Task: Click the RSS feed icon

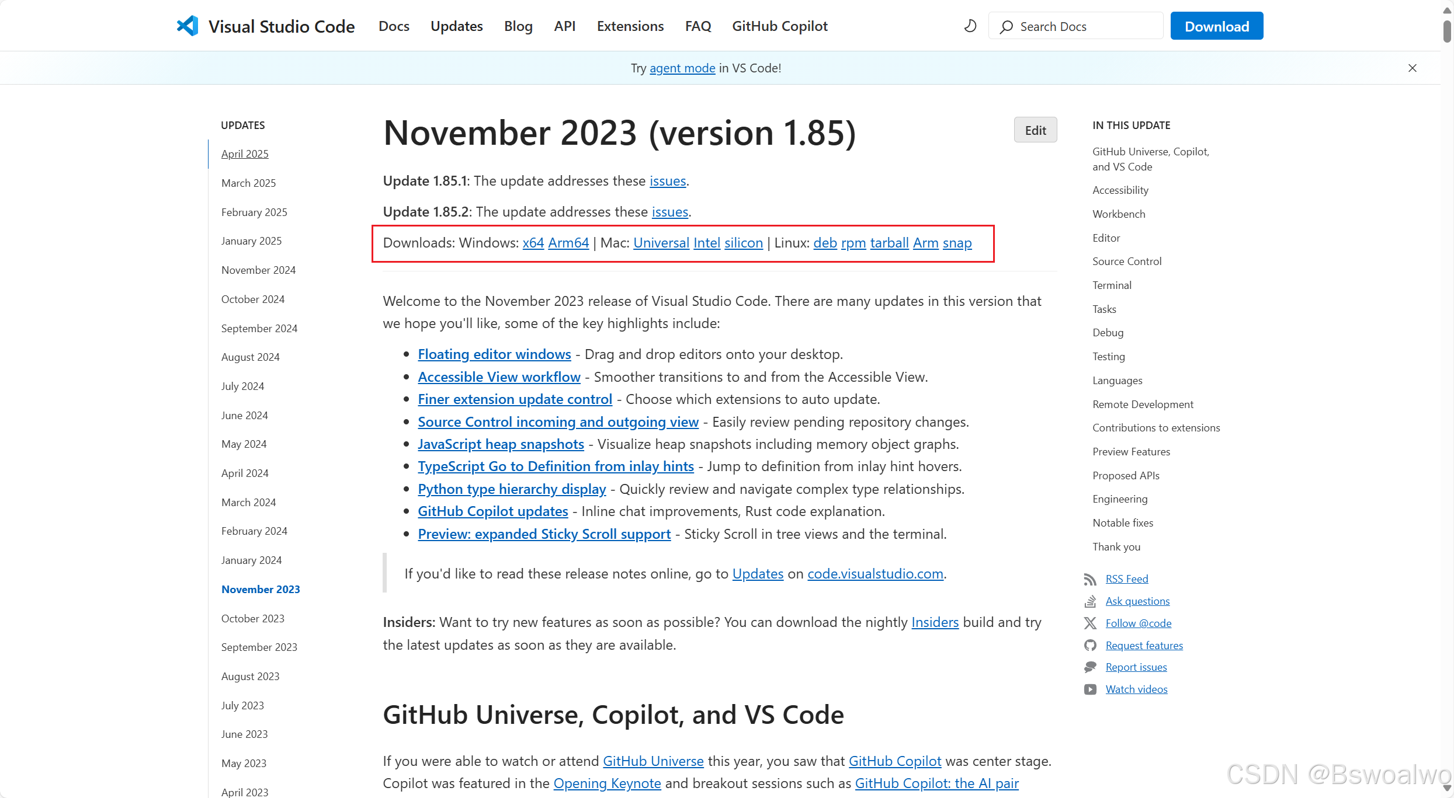Action: pyautogui.click(x=1090, y=579)
